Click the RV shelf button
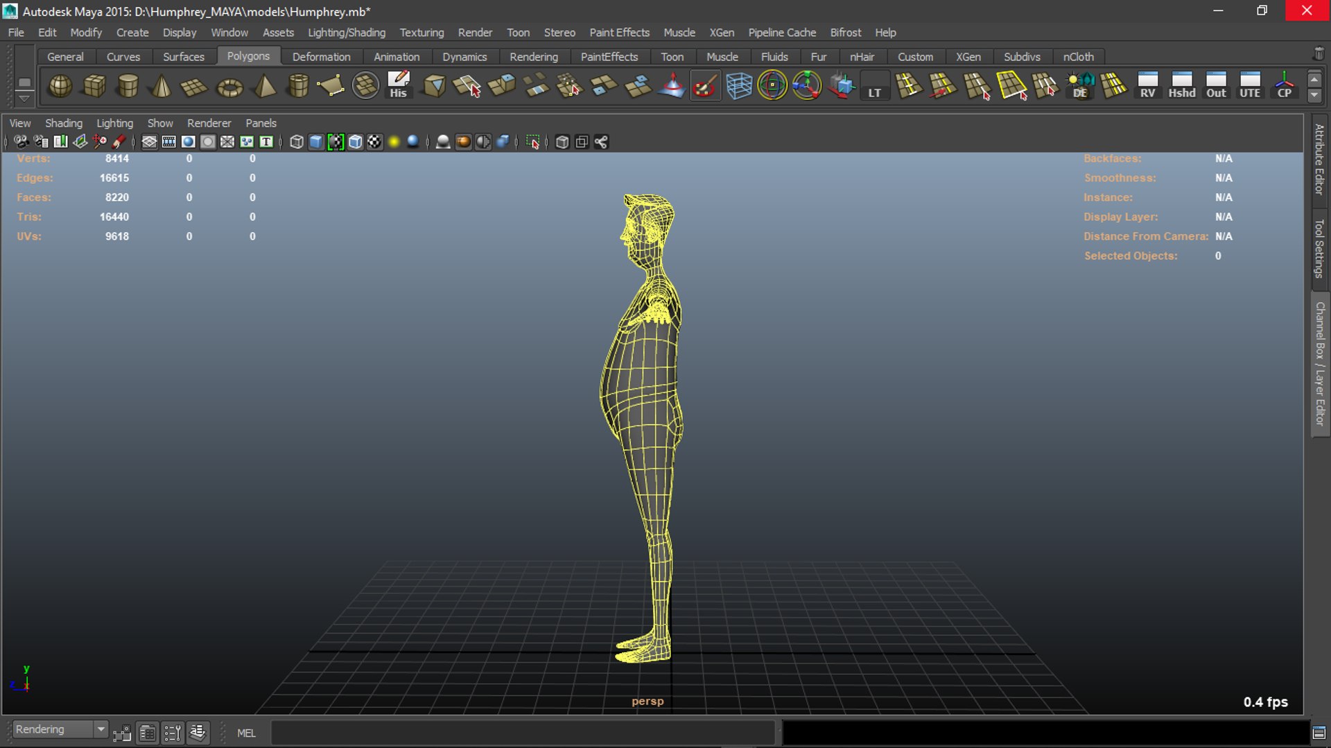The width and height of the screenshot is (1331, 748). (1148, 85)
